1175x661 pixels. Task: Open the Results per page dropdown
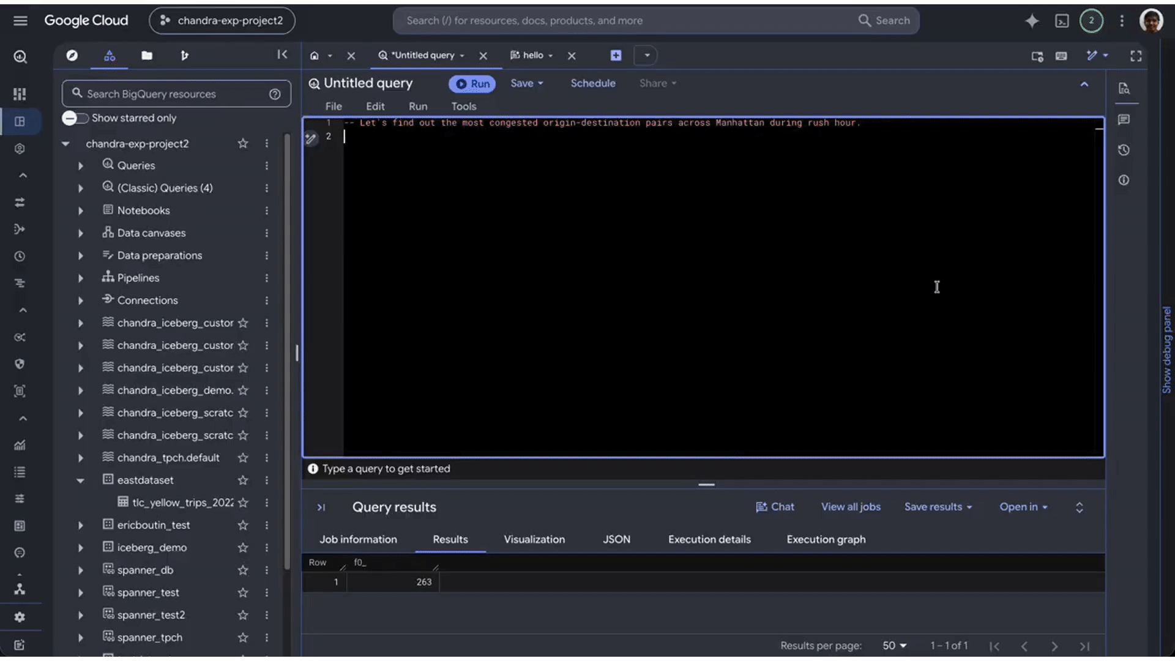pos(894,646)
